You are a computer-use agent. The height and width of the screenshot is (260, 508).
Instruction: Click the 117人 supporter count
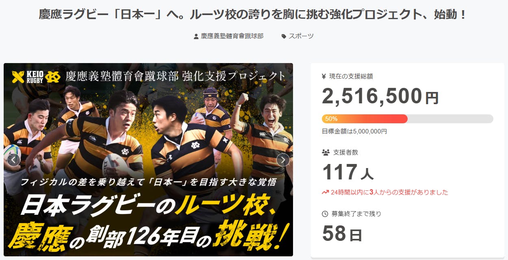pos(348,172)
